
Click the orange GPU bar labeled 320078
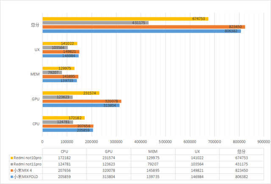[82, 101]
